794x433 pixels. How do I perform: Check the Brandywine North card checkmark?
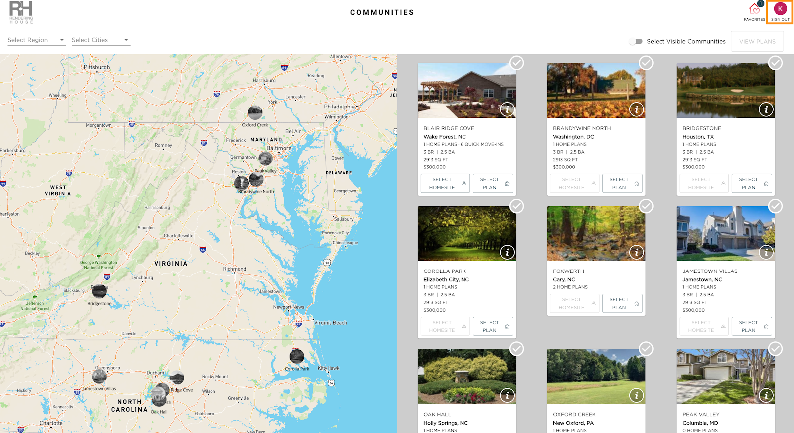tap(646, 63)
